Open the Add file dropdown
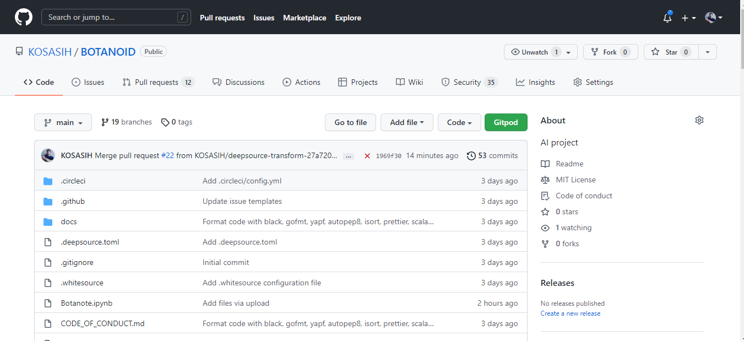This screenshot has width=744, height=341. pos(407,122)
